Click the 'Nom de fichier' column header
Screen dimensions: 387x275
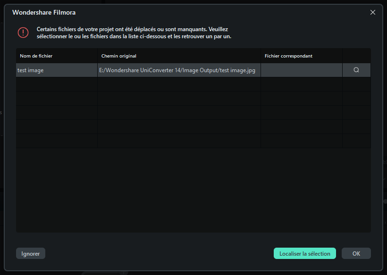[57, 56]
